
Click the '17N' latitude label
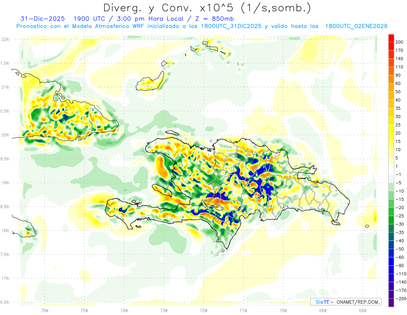pyautogui.click(x=5, y=278)
